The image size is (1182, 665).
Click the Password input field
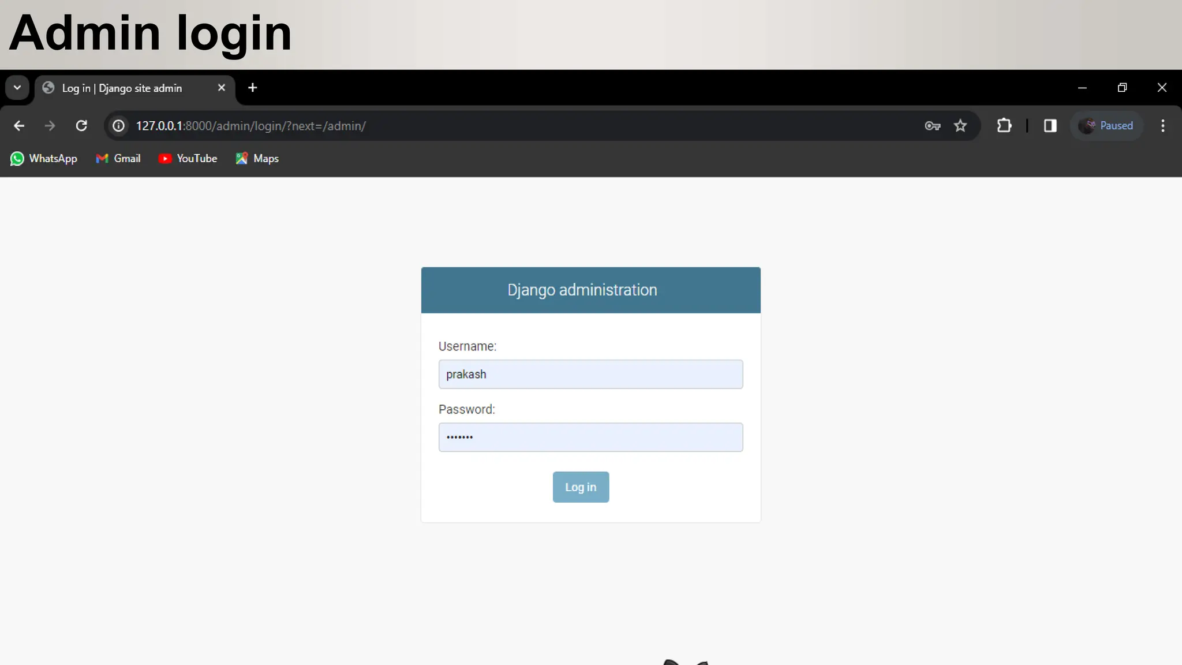coord(590,437)
